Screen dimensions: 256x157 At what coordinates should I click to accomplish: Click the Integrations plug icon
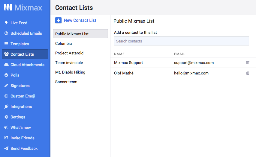(6, 106)
